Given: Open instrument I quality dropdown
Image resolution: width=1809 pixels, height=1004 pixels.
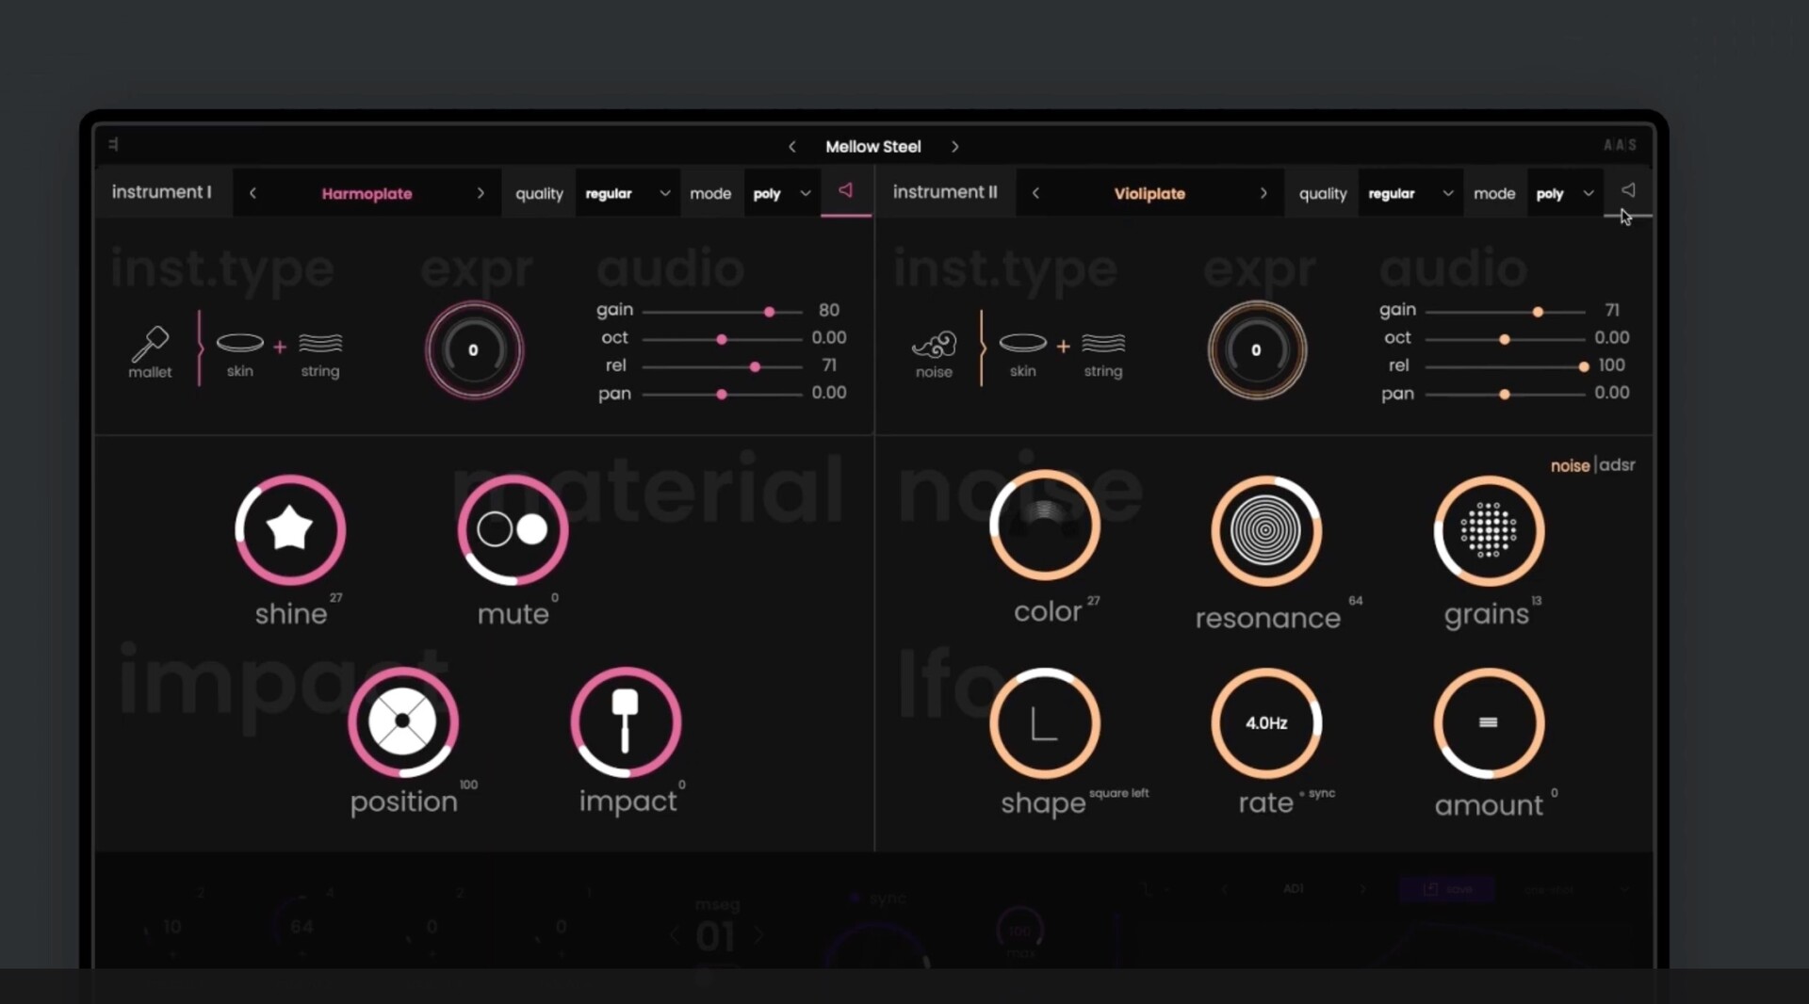Looking at the screenshot, I should pyautogui.click(x=627, y=194).
